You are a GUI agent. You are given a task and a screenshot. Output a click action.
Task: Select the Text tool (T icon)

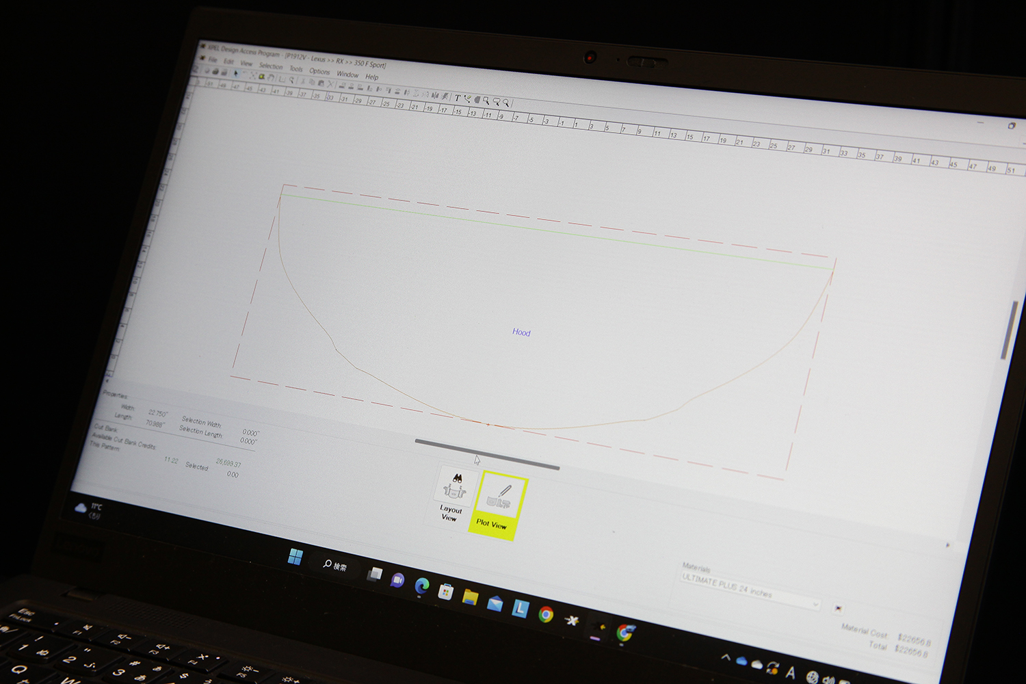click(x=458, y=98)
